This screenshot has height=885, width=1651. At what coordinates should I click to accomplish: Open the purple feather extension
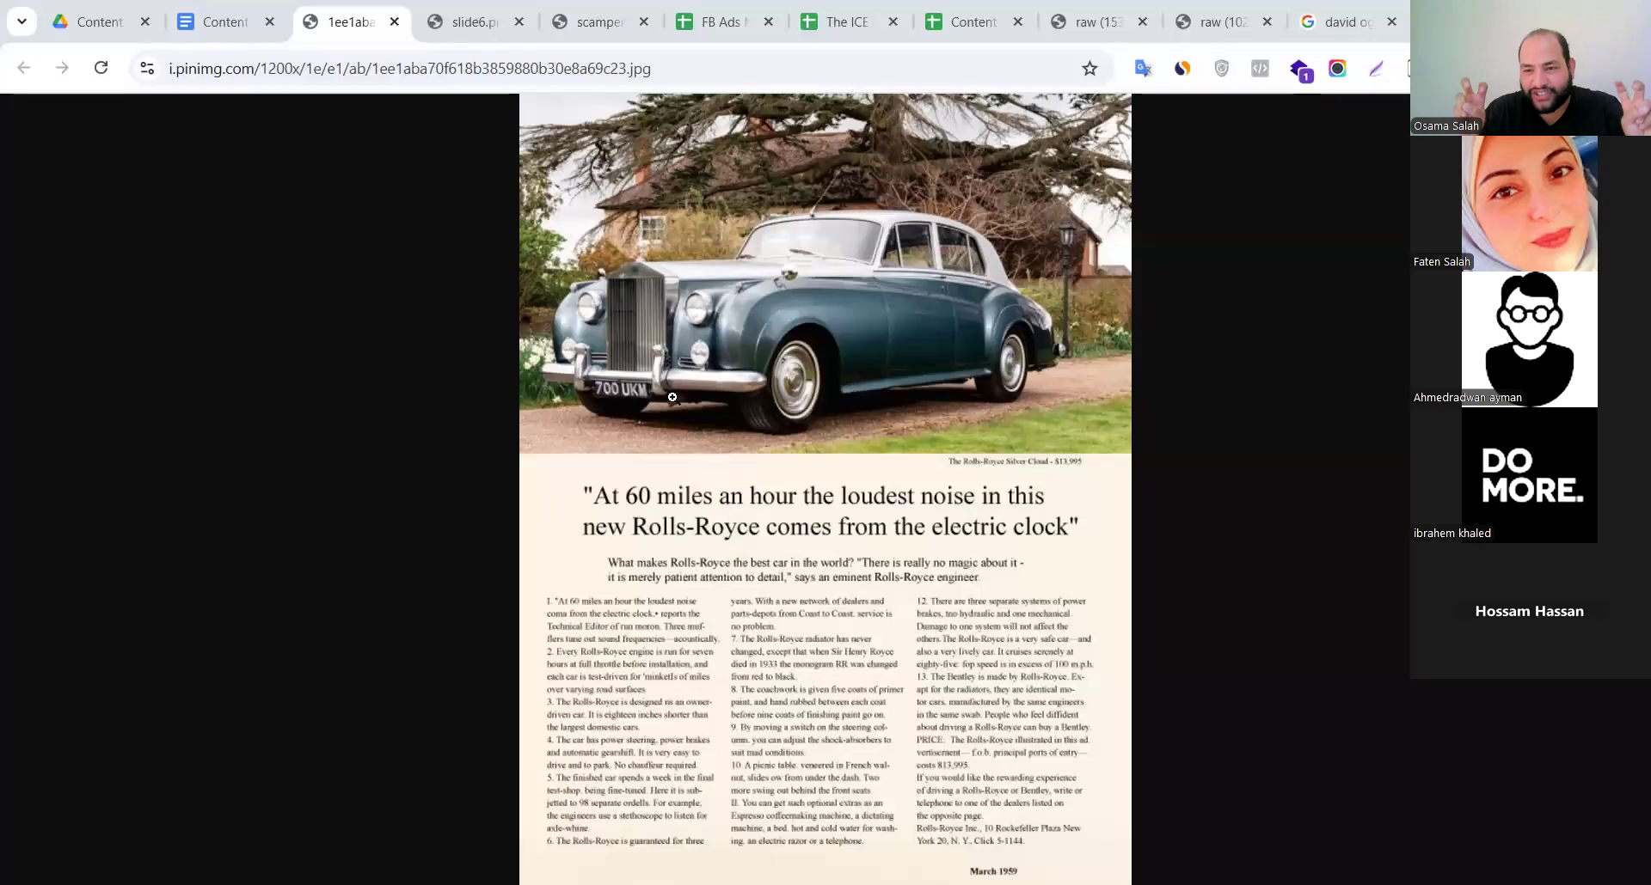pos(1376,68)
